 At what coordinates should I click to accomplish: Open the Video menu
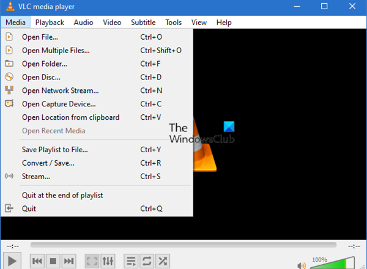click(x=112, y=22)
